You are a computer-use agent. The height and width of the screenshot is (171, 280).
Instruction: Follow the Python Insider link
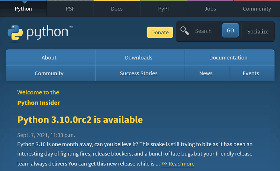click(39, 103)
